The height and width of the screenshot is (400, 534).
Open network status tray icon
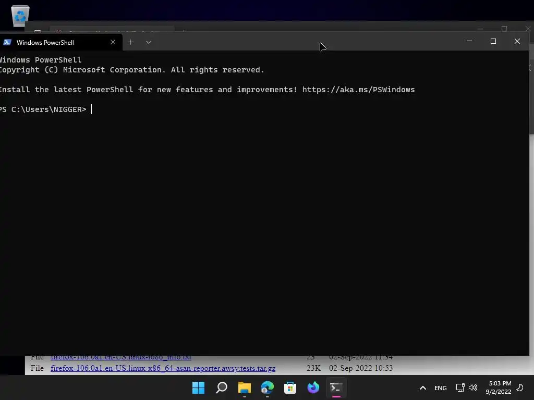coord(460,387)
